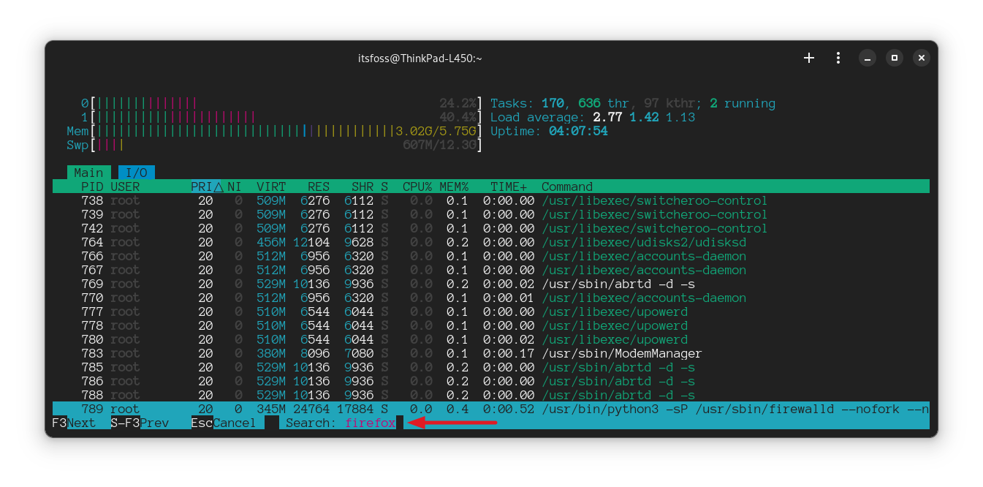Click the search field containing firefox
This screenshot has width=983, height=487.
pos(370,423)
